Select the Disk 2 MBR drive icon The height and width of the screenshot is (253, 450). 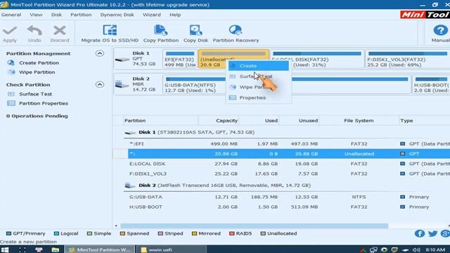pos(122,84)
